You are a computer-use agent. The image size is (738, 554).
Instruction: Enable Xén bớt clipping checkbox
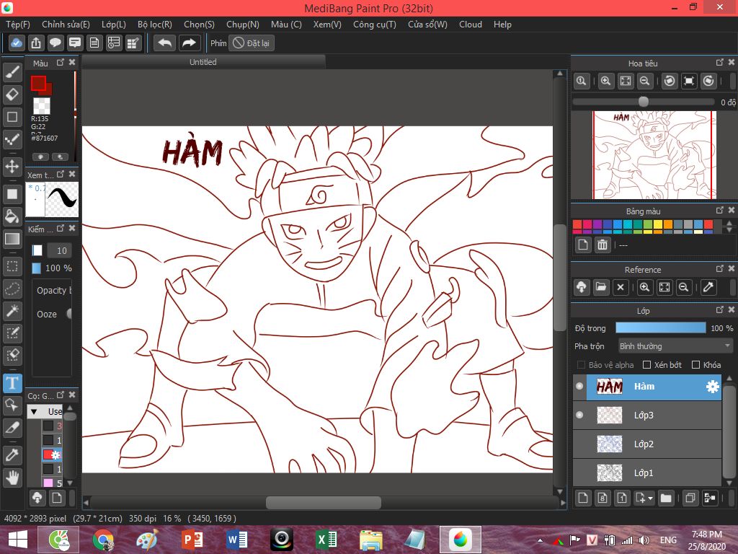pos(646,365)
